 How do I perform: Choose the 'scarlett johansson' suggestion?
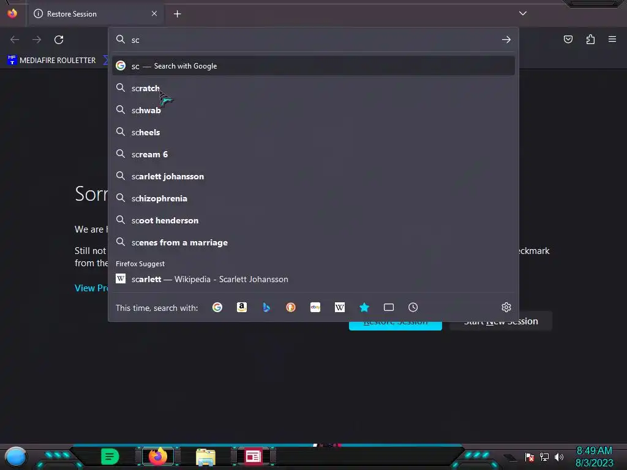313,176
